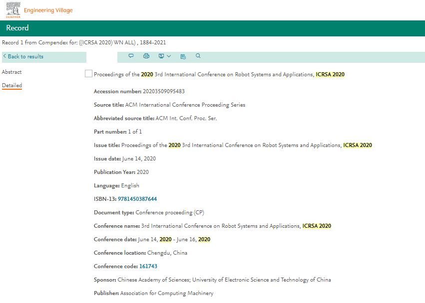Click the speech bubble icon in toolbar

pos(131,56)
